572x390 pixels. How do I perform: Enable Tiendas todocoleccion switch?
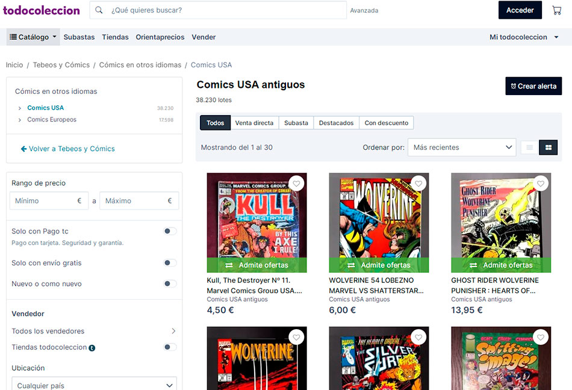click(170, 347)
